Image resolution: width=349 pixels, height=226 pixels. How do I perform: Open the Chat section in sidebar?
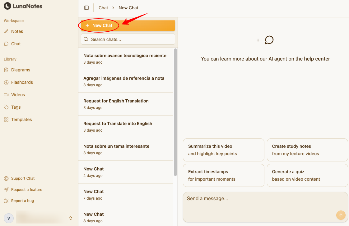coord(16,44)
